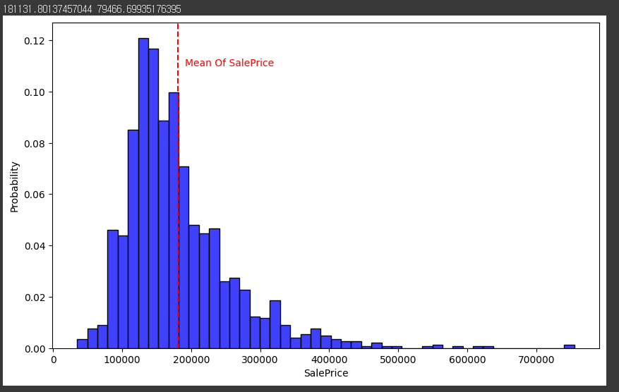This screenshot has width=619, height=392.
Task: Click the 0.06 y-axis tick label
Action: [34, 195]
